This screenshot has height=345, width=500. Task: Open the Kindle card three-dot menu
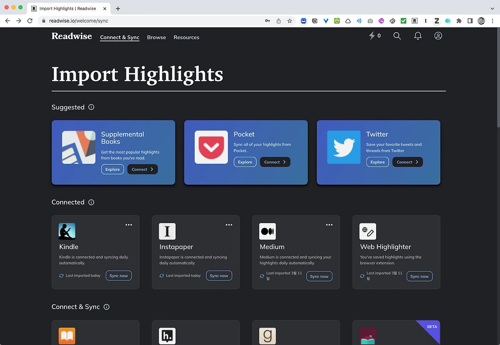click(x=129, y=225)
